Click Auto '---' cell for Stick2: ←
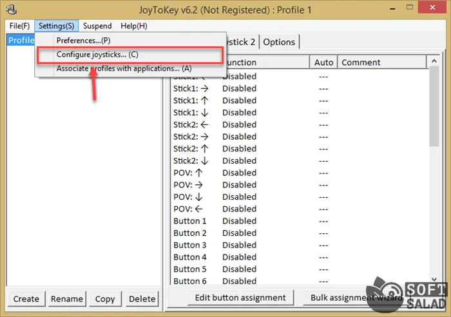Viewport: 451px width, 317px height. pyautogui.click(x=323, y=125)
